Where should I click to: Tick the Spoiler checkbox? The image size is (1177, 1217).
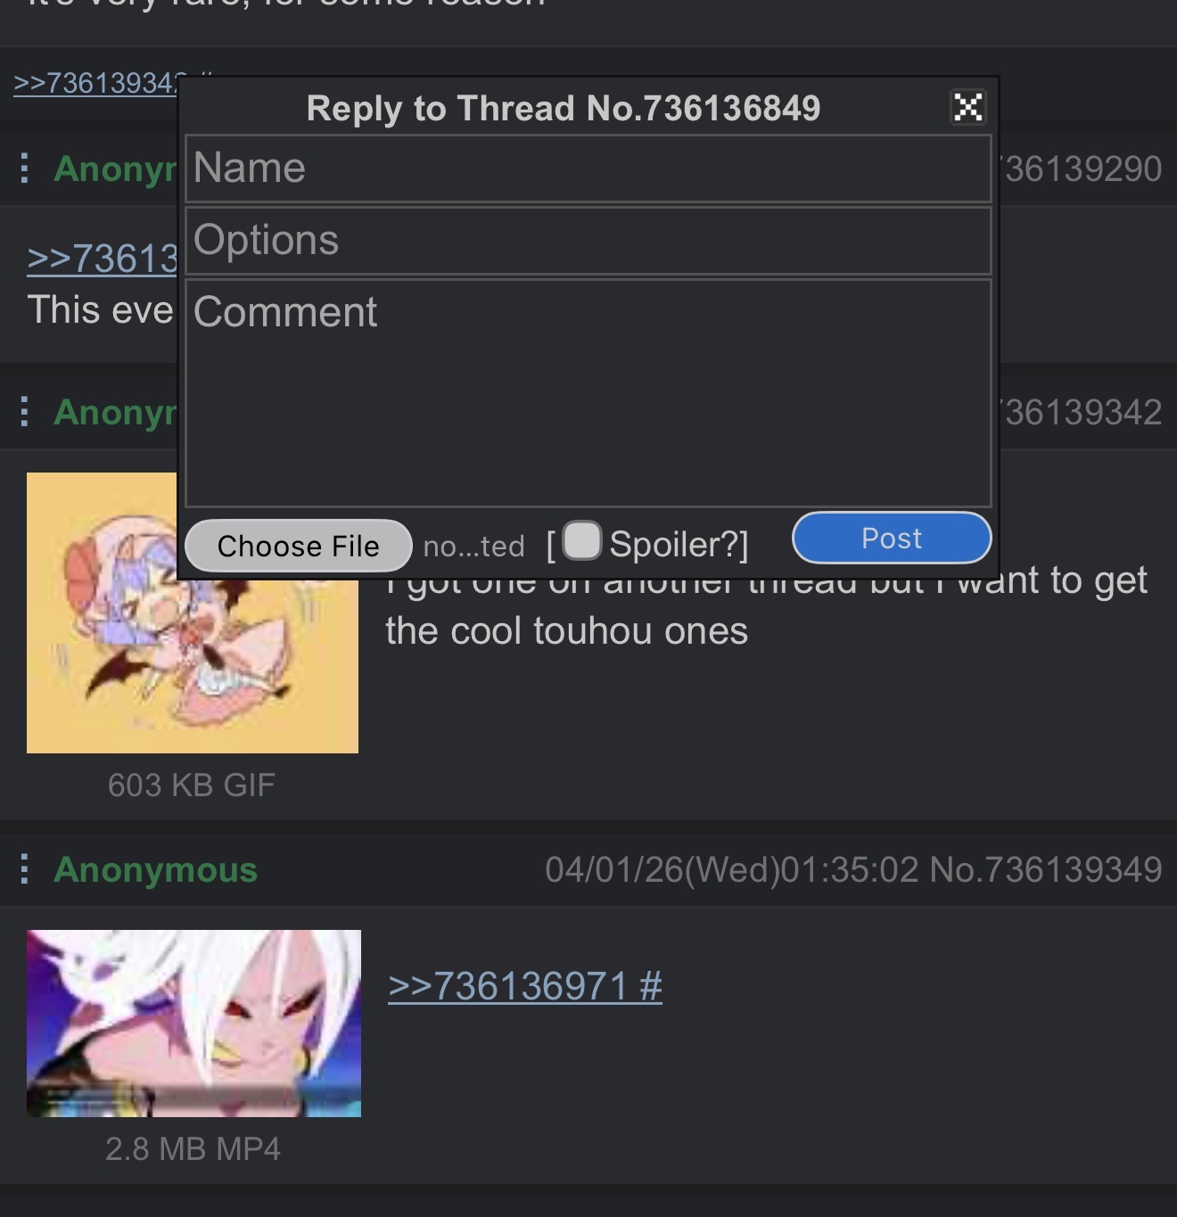click(582, 540)
